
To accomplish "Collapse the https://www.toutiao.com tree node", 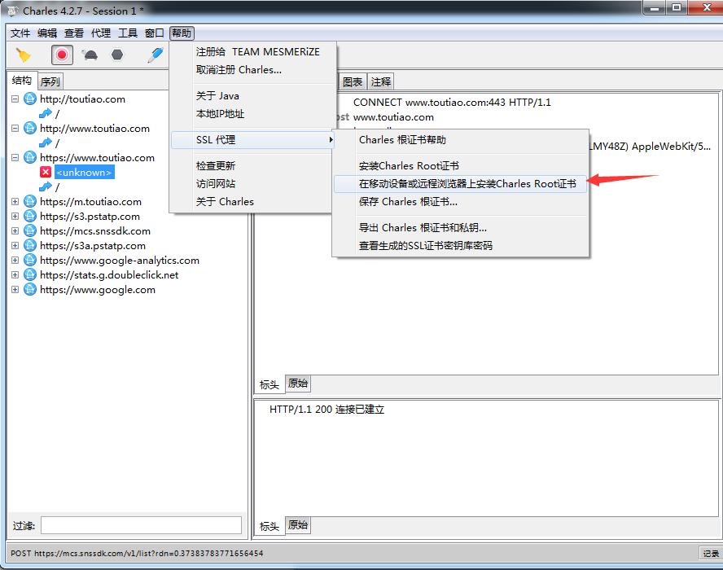I will click(x=15, y=157).
